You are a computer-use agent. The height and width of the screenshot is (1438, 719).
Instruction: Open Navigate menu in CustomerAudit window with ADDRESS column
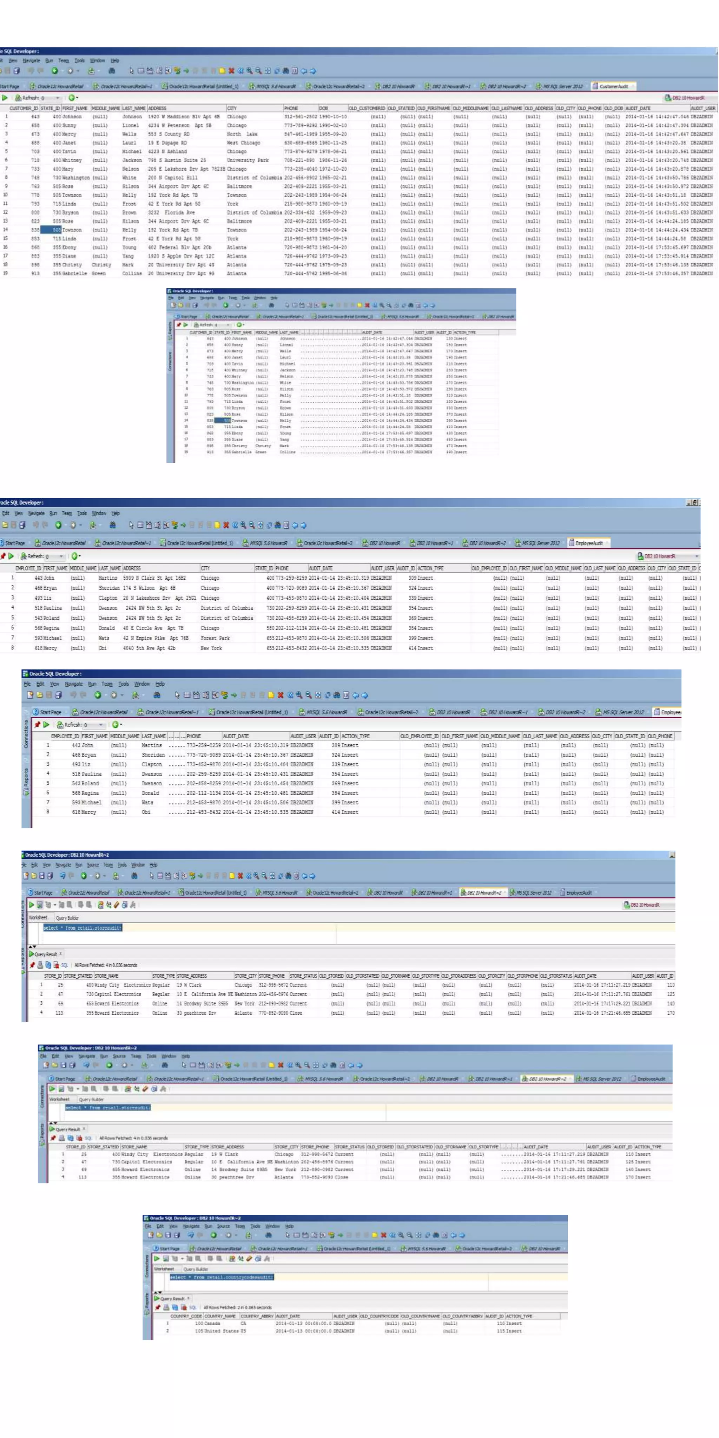pos(31,60)
